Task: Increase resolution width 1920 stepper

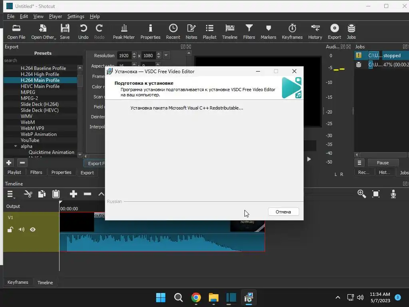Action: click(x=134, y=54)
